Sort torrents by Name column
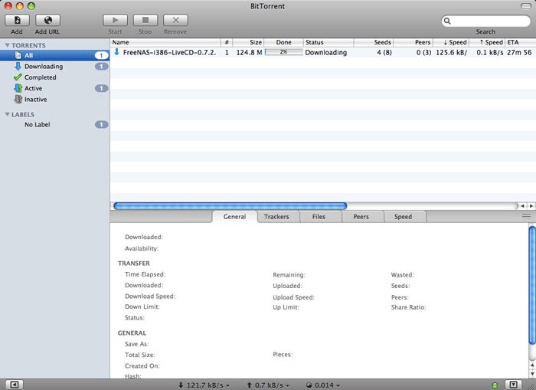 click(x=165, y=42)
